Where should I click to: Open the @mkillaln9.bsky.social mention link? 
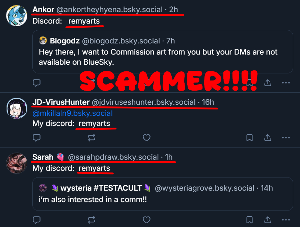73,113
